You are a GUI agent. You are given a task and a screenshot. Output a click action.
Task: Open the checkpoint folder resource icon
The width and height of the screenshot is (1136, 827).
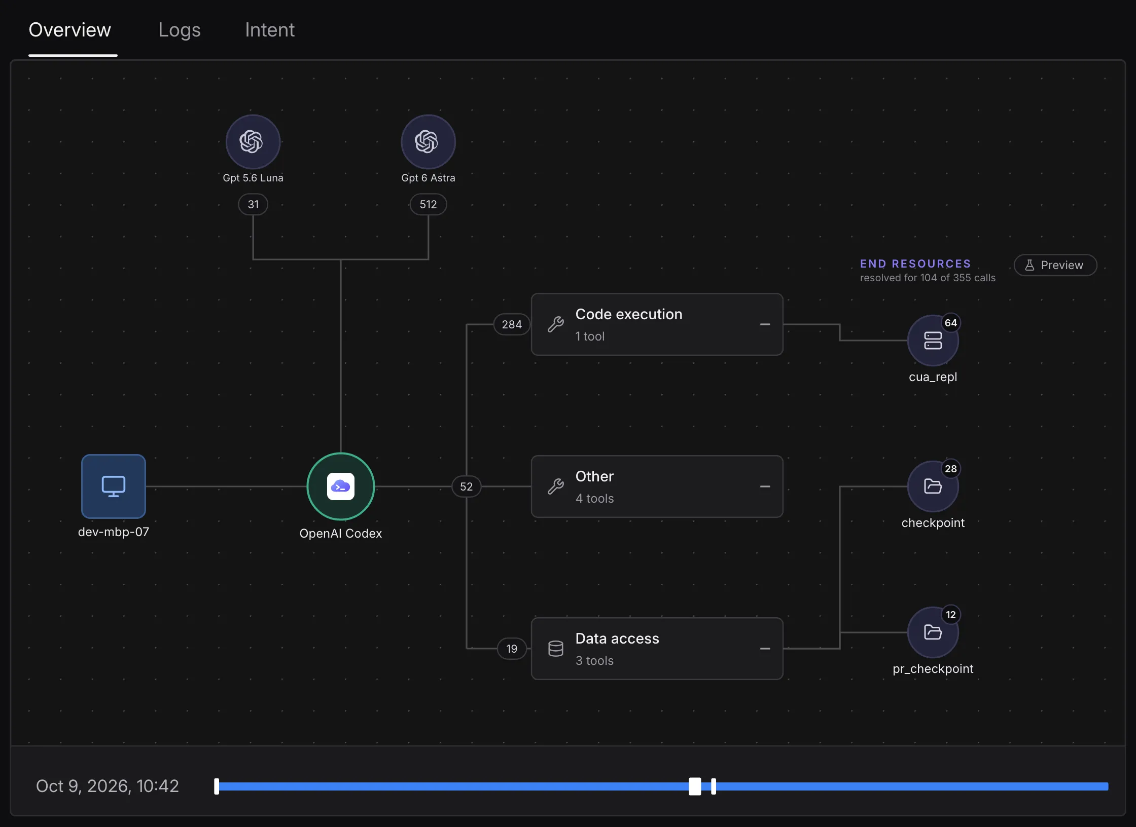point(933,486)
